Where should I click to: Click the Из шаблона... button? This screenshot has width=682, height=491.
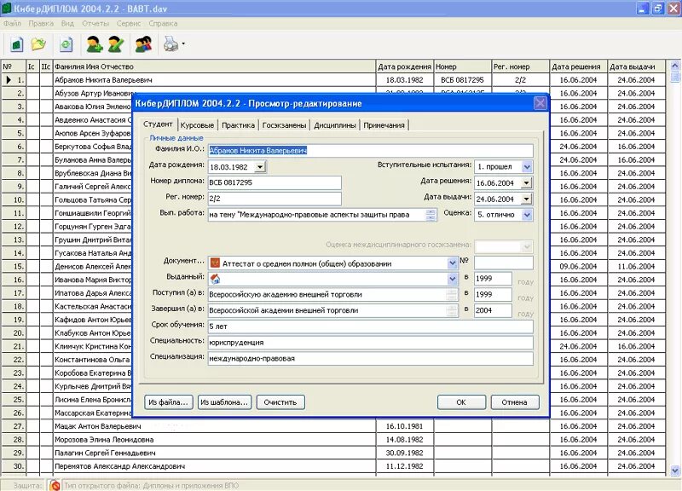(224, 402)
